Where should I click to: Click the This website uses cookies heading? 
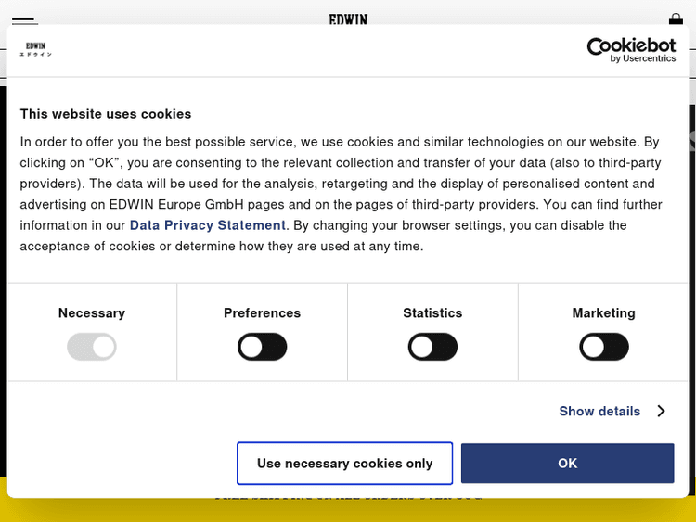(106, 114)
